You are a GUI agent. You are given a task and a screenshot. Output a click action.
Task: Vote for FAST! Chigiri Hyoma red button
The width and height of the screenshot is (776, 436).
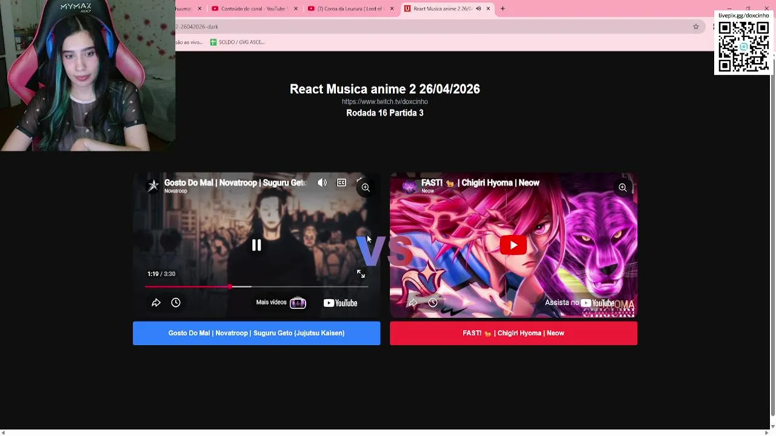pos(513,333)
